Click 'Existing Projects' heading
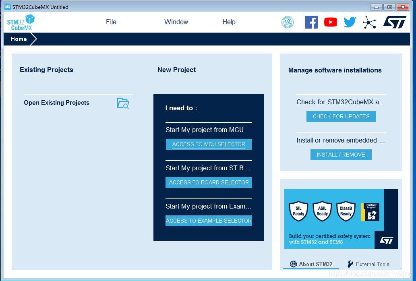 46,70
